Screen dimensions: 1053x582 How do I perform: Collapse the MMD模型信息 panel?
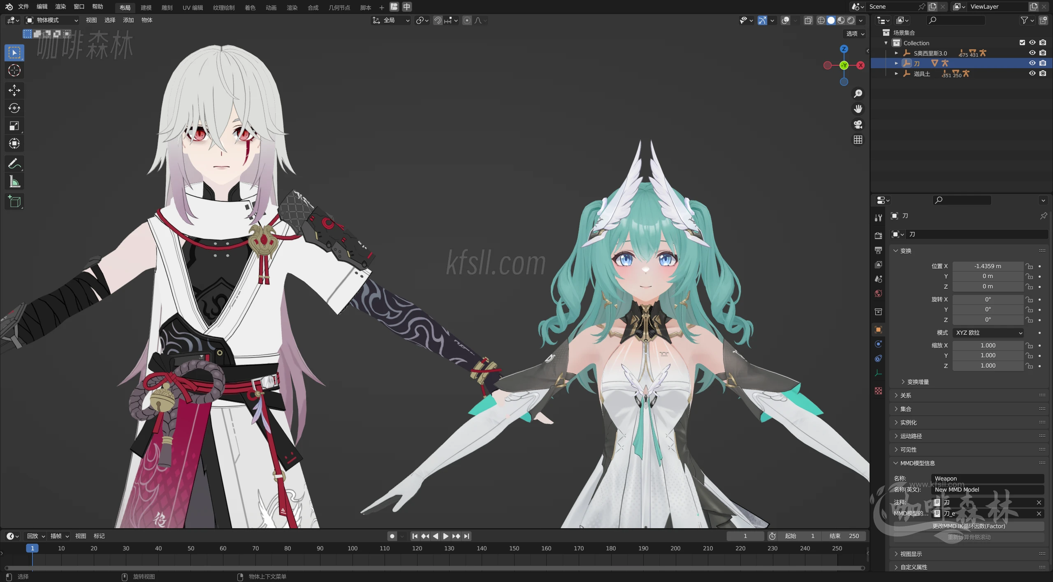pyautogui.click(x=968, y=463)
